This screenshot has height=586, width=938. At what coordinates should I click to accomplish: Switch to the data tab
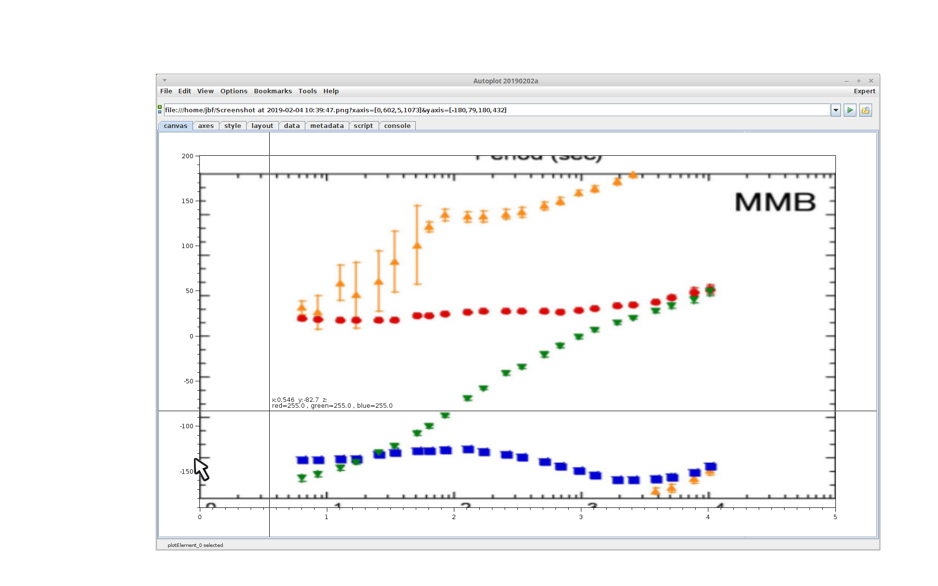(x=292, y=126)
